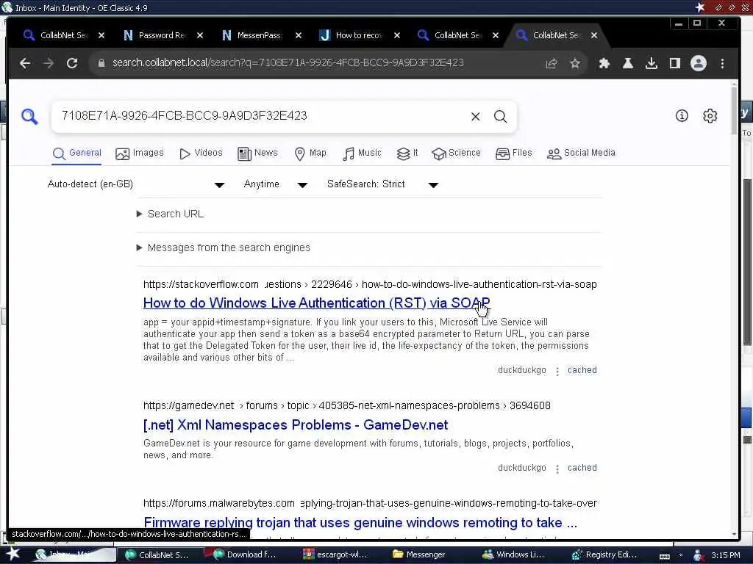Image resolution: width=753 pixels, height=564 pixels.
Task: Open the Auto-detect (en-GB) language dropdown
Action: pyautogui.click(x=136, y=184)
